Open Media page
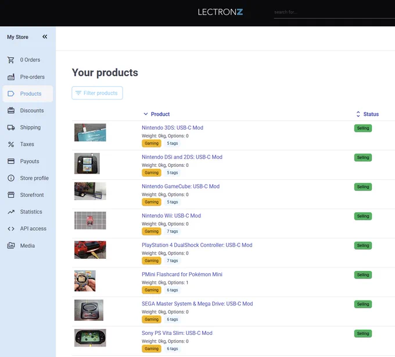 tap(28, 245)
